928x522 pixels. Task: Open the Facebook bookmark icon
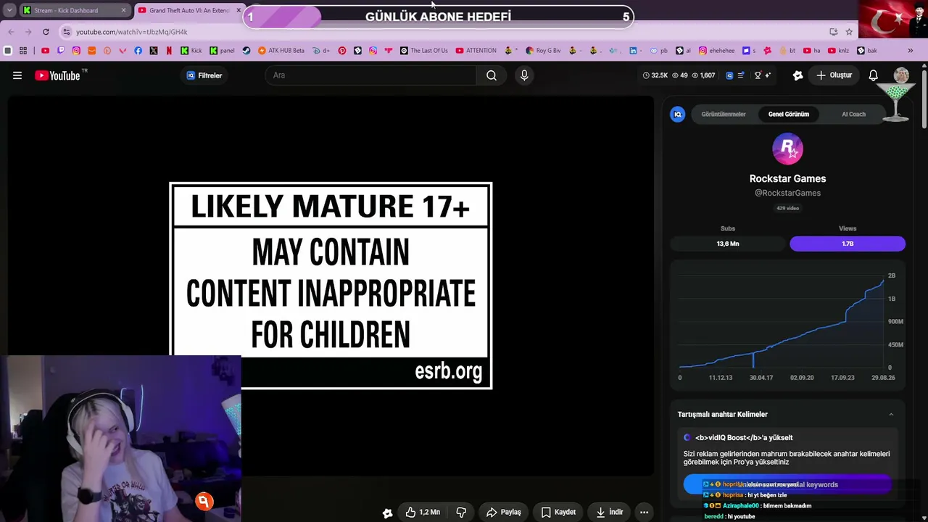pos(138,51)
